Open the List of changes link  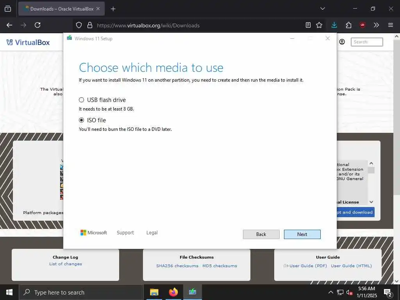tap(66, 264)
